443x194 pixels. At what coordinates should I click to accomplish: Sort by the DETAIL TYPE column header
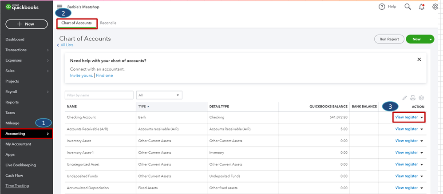(x=219, y=107)
